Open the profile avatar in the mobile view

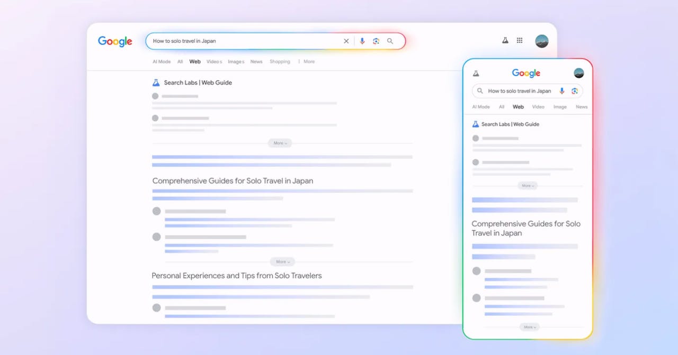click(579, 73)
